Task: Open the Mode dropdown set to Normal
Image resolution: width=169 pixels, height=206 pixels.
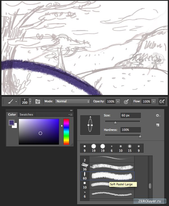Action: (x=72, y=101)
